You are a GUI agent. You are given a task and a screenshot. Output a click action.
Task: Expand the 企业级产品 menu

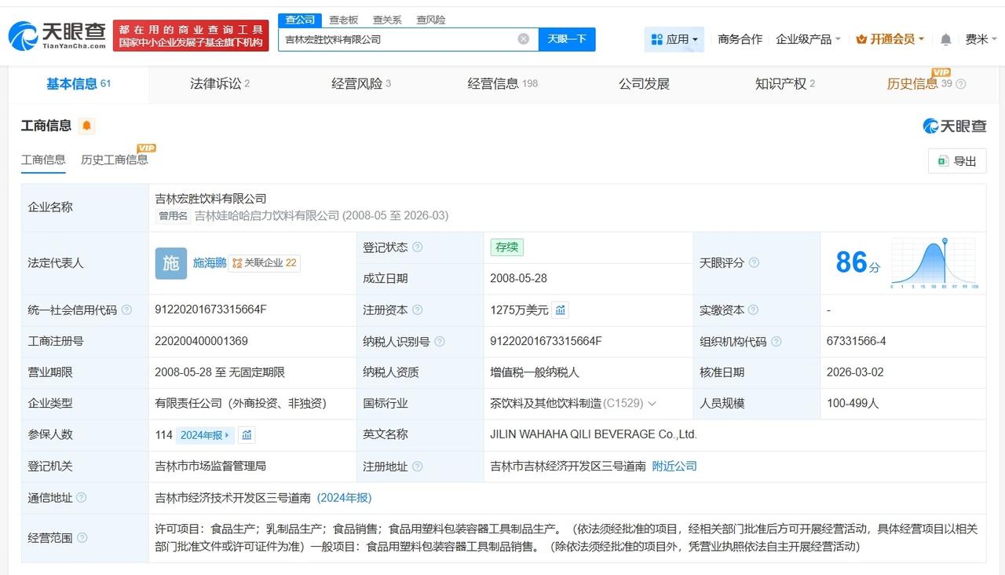point(808,39)
